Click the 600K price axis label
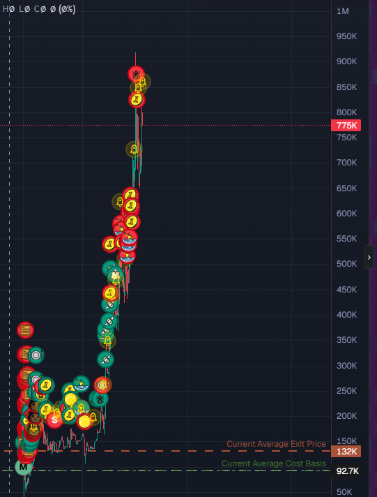The image size is (377, 497). tap(346, 214)
